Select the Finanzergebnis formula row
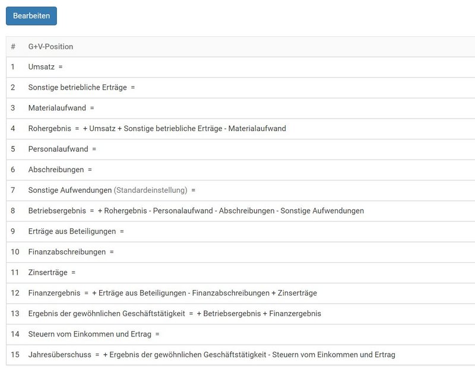The image size is (475, 369). click(x=172, y=293)
